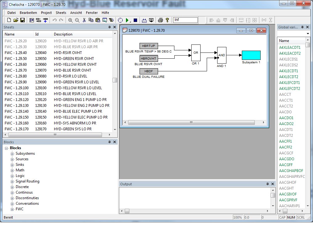
Task: Expand the Signal Routing tree node
Action: [x=12, y=182]
